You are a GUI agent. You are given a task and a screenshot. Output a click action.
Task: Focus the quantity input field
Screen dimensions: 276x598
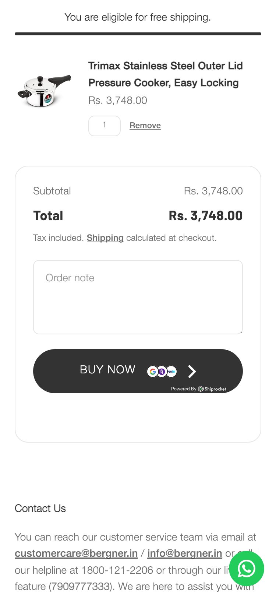(x=105, y=126)
